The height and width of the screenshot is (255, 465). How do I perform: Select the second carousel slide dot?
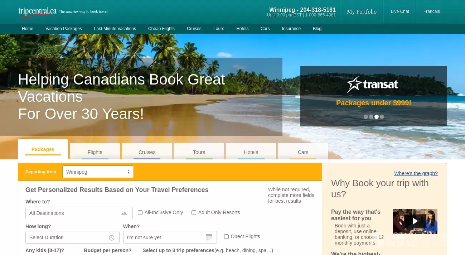coord(371,117)
